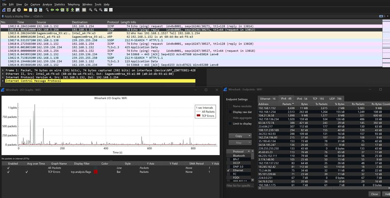Click the Filter list for specific type field
This screenshot has height=198, width=390.
(240, 185)
